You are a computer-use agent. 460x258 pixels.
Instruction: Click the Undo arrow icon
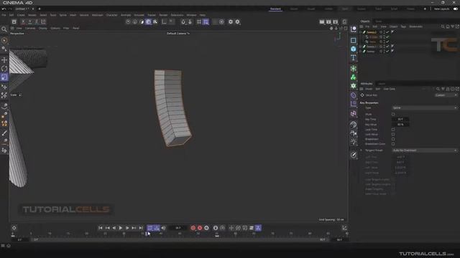[x=4, y=9]
